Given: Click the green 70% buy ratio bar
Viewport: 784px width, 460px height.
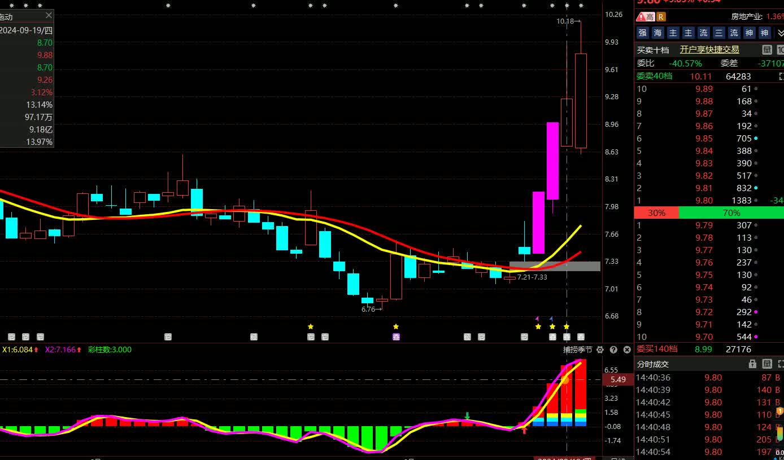Looking at the screenshot, I should point(731,213).
